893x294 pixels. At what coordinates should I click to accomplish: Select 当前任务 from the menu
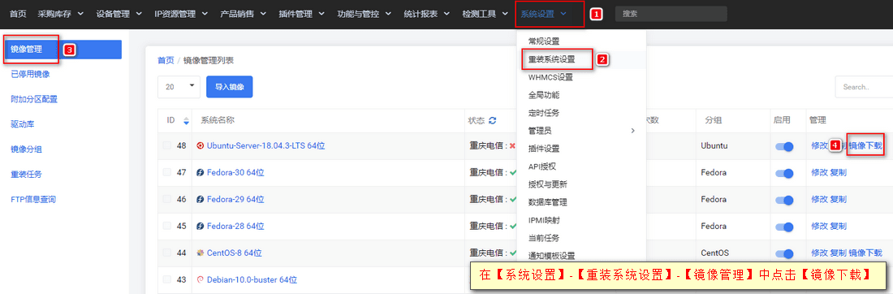pyautogui.click(x=544, y=238)
